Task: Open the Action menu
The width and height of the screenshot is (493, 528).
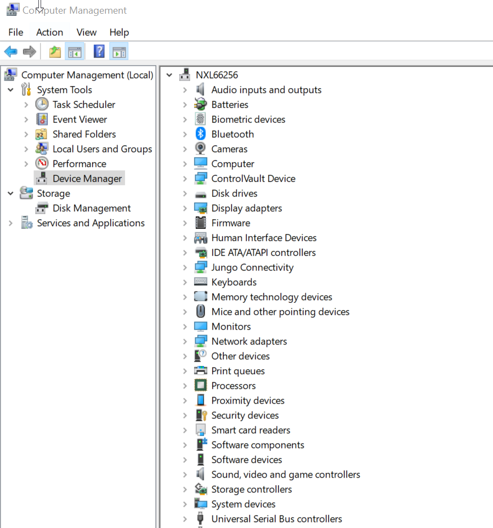Action: pos(49,32)
